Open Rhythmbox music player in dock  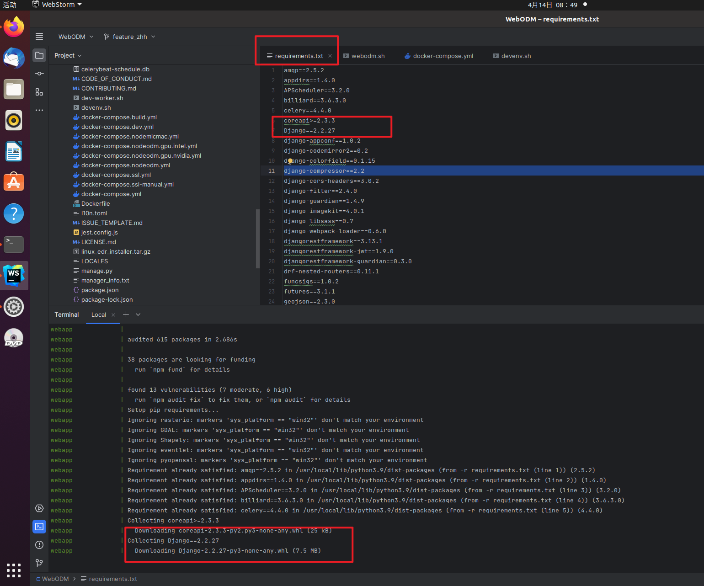coord(14,120)
